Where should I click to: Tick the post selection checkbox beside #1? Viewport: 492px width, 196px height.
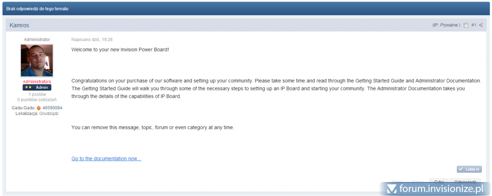[466, 25]
